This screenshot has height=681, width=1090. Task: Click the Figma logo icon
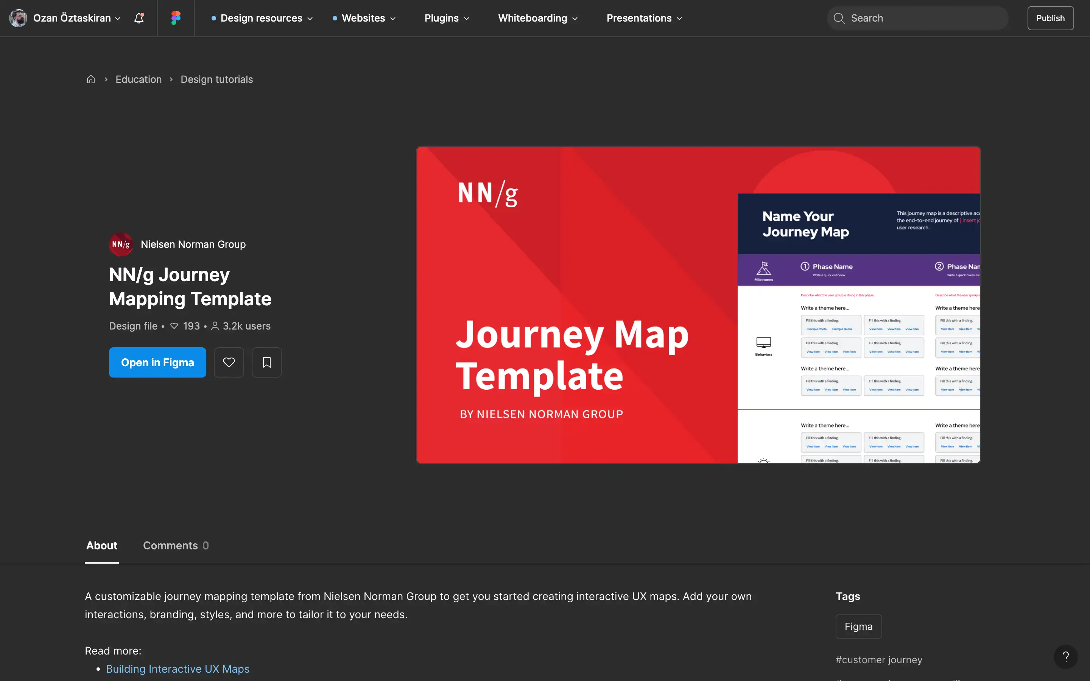click(176, 18)
